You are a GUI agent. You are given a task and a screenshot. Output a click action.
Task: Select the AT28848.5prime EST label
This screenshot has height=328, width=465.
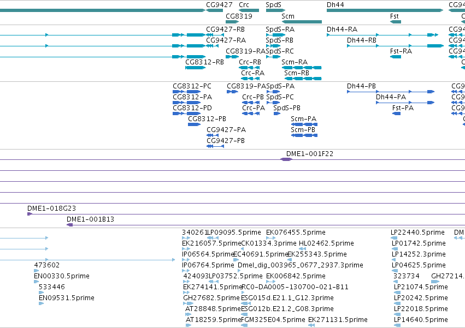213,309
